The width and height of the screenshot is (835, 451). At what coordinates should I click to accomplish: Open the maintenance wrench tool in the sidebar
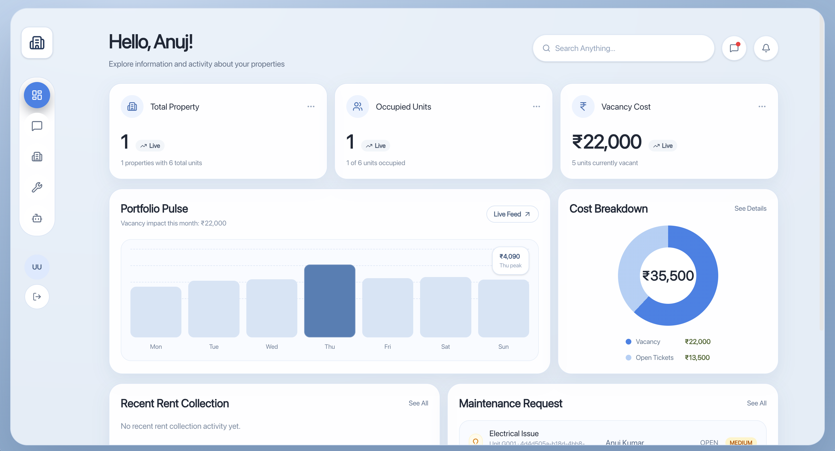[x=37, y=187]
